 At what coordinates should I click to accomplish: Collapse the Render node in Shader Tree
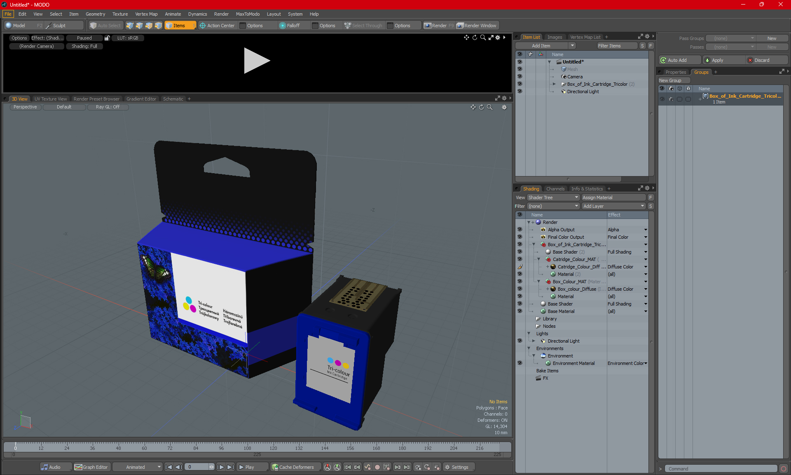click(529, 222)
